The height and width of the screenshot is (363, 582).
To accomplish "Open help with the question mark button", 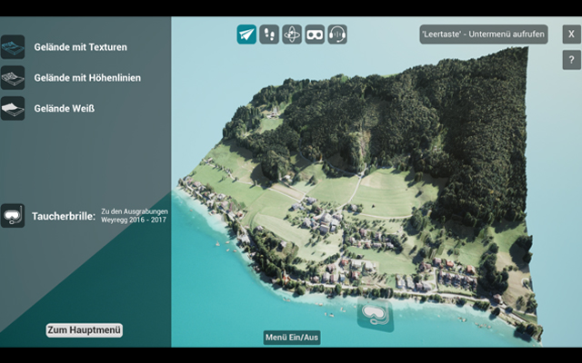I will 572,60.
